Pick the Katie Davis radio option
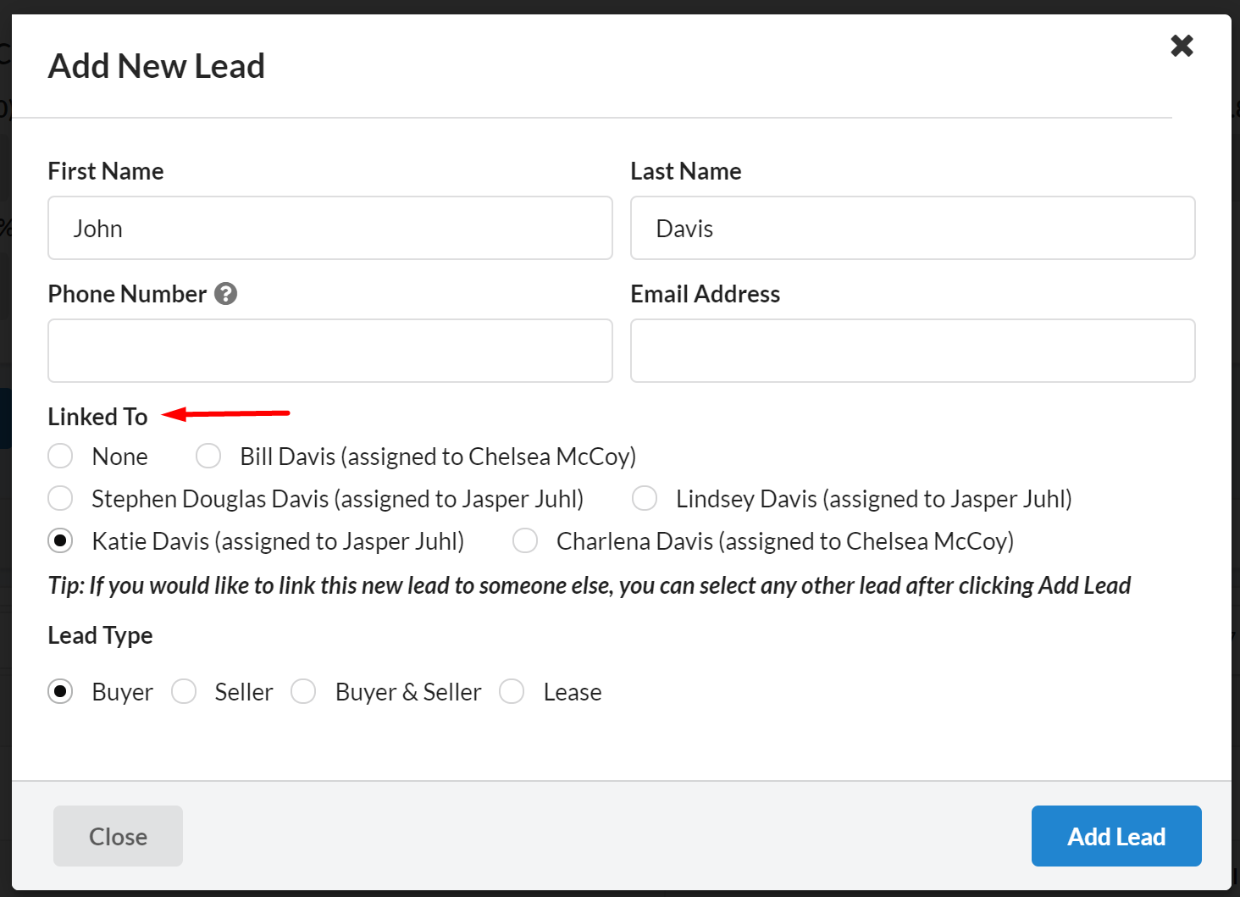 (x=61, y=541)
